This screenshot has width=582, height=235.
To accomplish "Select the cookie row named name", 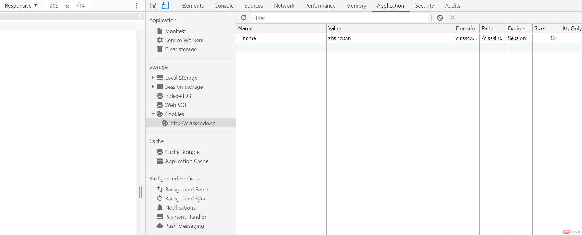I will pos(249,38).
